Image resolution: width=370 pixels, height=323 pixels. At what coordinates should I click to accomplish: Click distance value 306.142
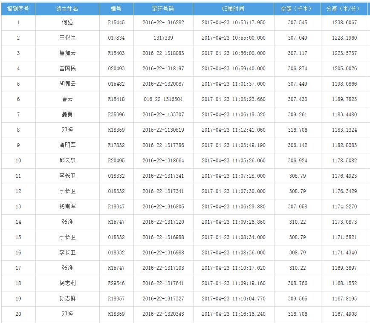[x=297, y=145]
